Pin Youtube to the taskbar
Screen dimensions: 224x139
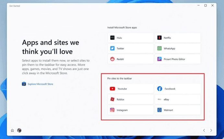[x=131, y=89]
